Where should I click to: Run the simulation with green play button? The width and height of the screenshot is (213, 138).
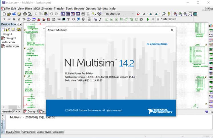point(148,19)
